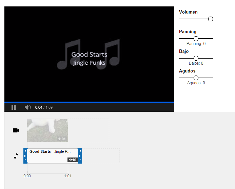Image resolution: width=235 pixels, height=189 pixels.
Task: Click left trim handle of audio clip
Action: (25, 156)
